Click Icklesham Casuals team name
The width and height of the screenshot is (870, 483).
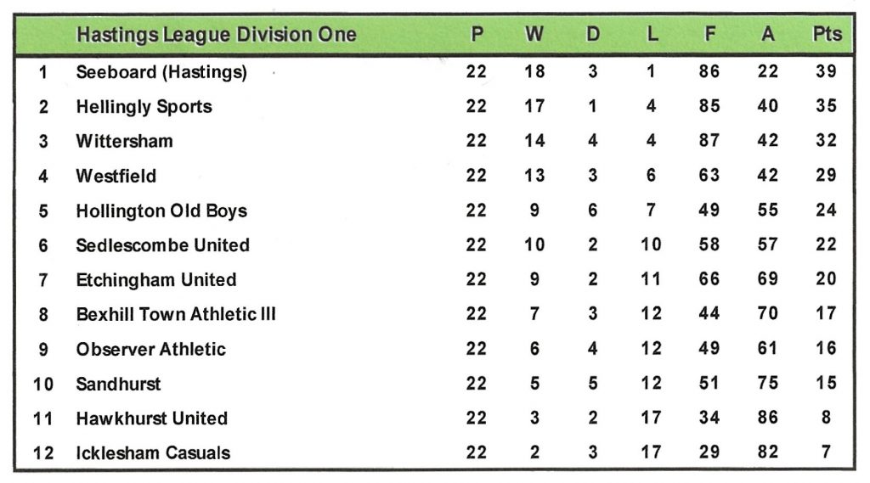coord(153,453)
